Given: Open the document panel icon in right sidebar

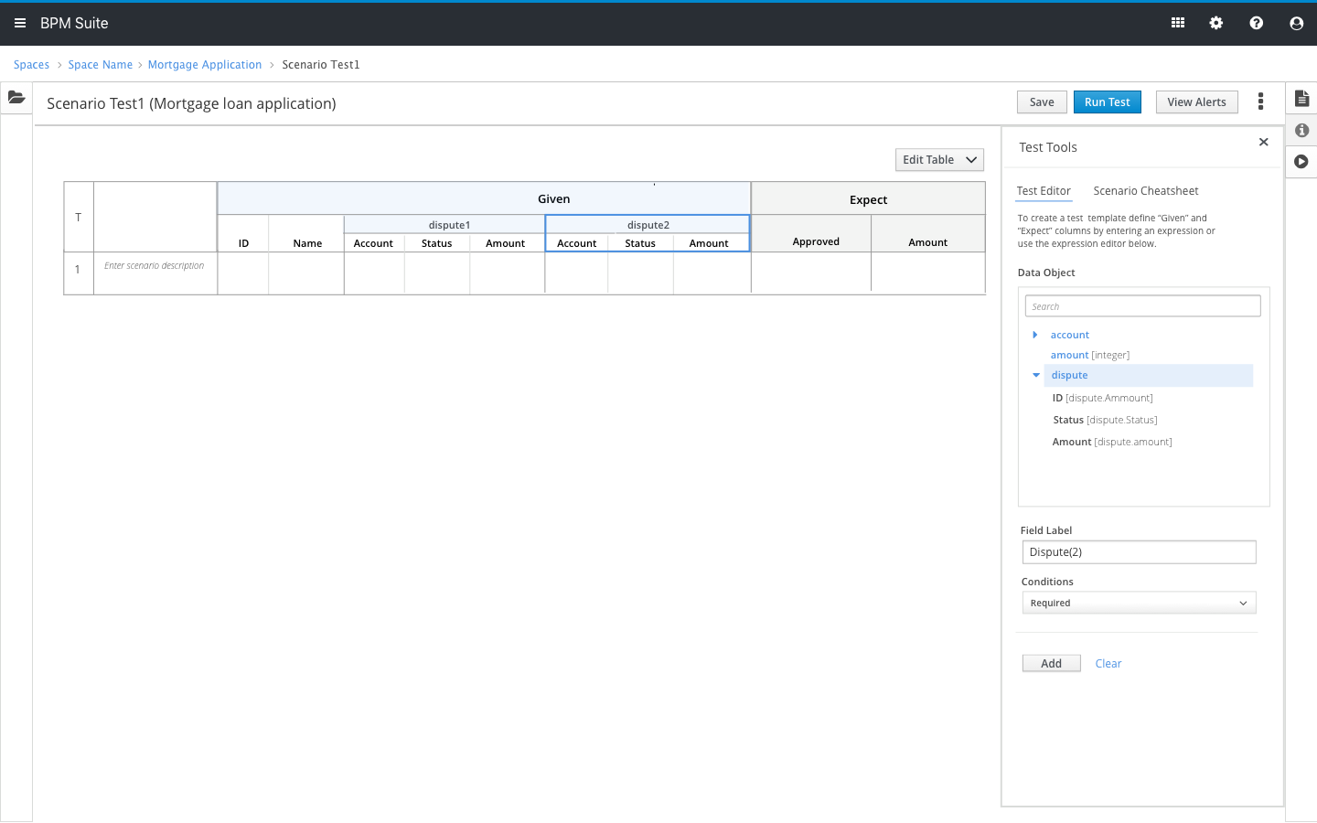Looking at the screenshot, I should [1301, 99].
